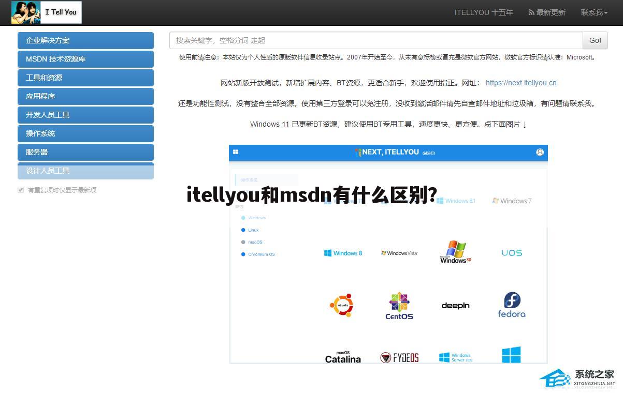Viewport: 623px width, 393px height.
Task: Click the deepin logo
Action: [456, 306]
